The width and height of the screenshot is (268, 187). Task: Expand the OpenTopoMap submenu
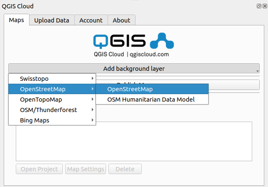(x=52, y=100)
